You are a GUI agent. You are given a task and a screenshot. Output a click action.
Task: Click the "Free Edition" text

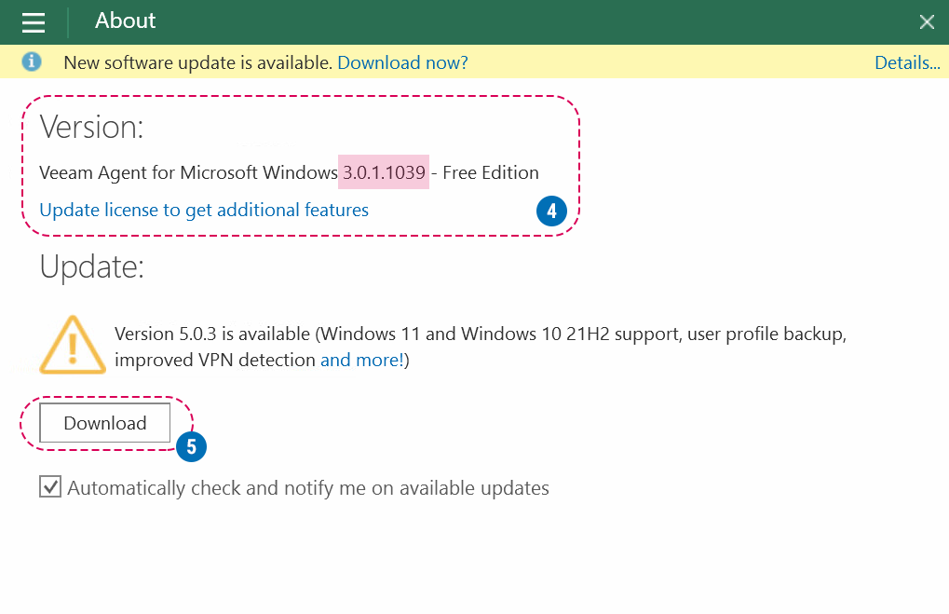coord(491,172)
